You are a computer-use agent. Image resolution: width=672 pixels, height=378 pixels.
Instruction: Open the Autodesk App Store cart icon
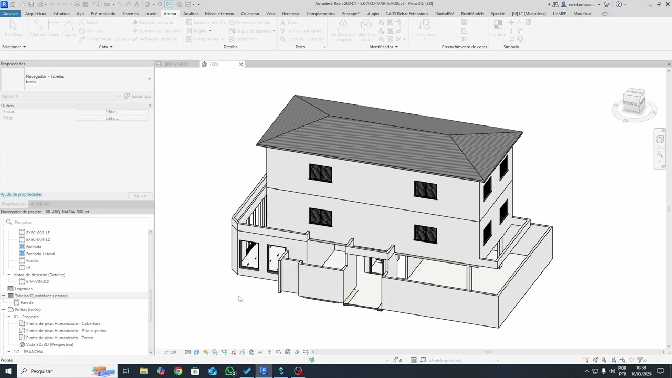click(x=606, y=4)
